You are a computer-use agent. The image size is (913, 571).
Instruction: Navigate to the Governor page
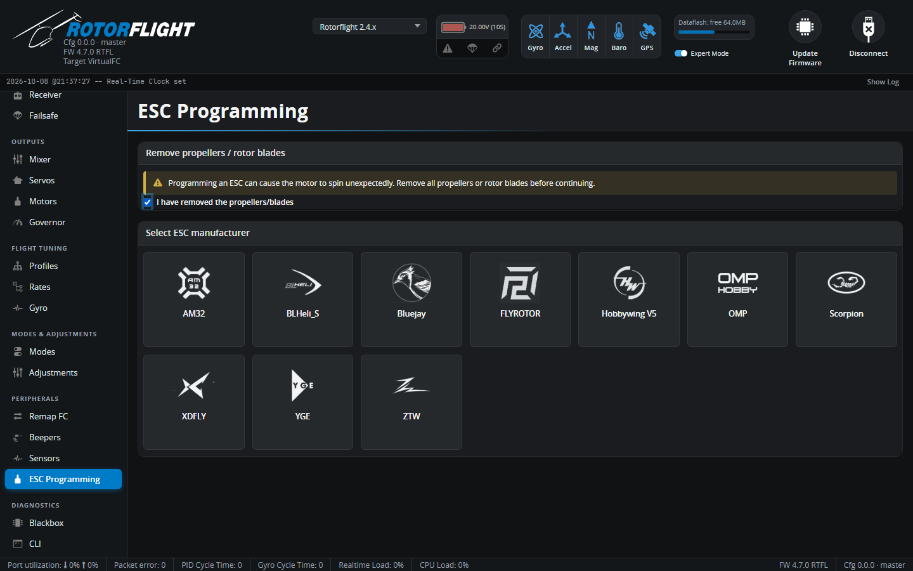63,222
